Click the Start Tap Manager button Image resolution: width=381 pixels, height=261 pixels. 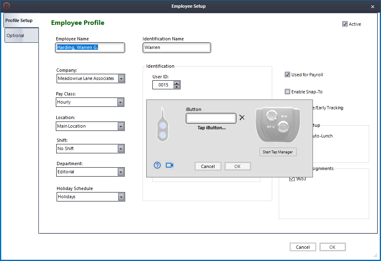click(x=277, y=152)
